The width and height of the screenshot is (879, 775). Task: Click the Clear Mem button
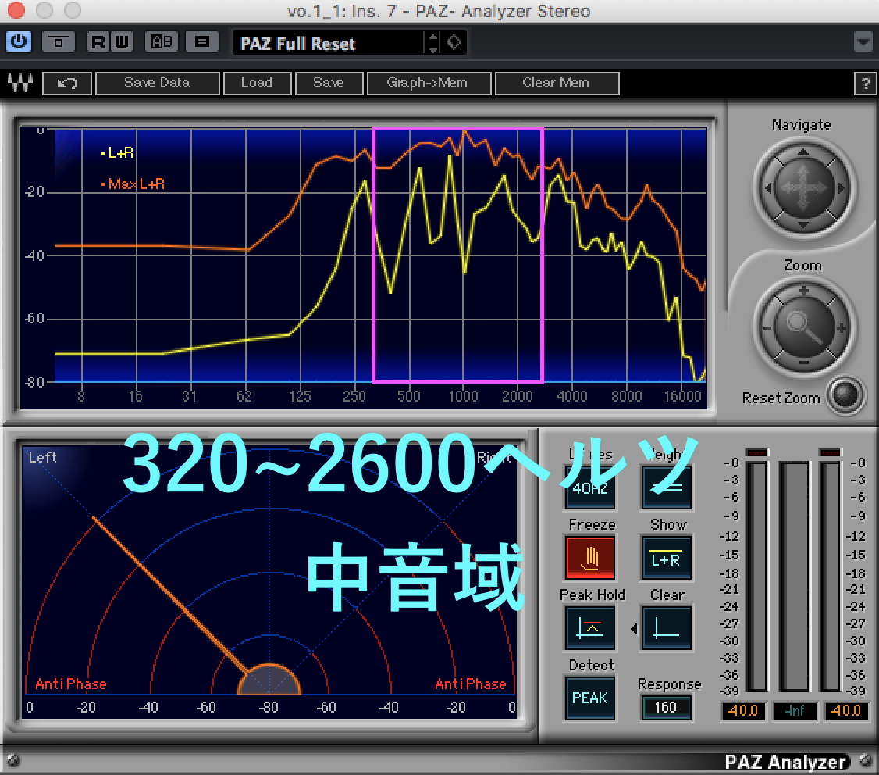click(x=557, y=83)
